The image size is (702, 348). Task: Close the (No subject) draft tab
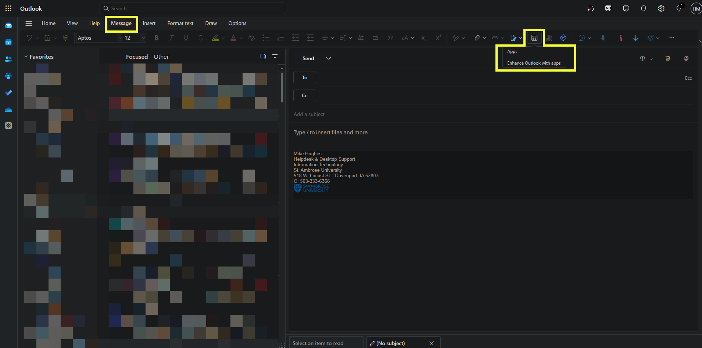pyautogui.click(x=431, y=343)
